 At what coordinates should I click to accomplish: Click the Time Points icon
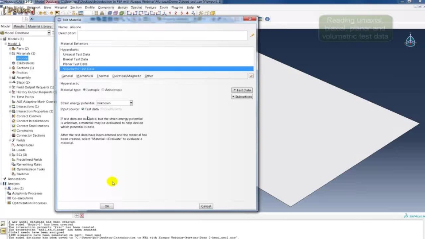tap(14, 97)
